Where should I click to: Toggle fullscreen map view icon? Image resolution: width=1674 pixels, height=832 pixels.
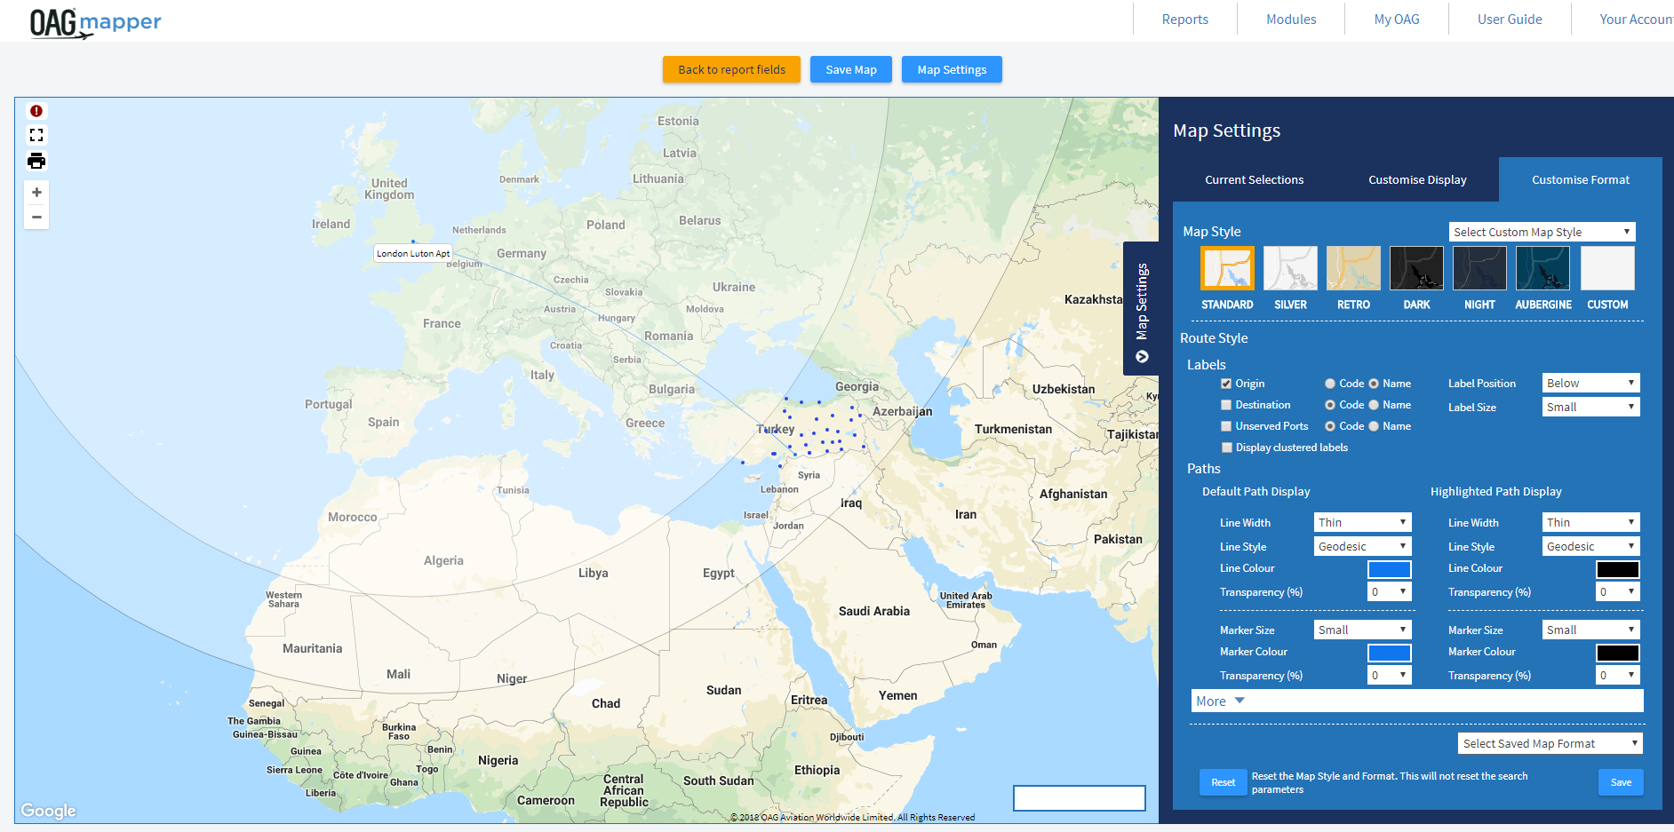pyautogui.click(x=36, y=135)
